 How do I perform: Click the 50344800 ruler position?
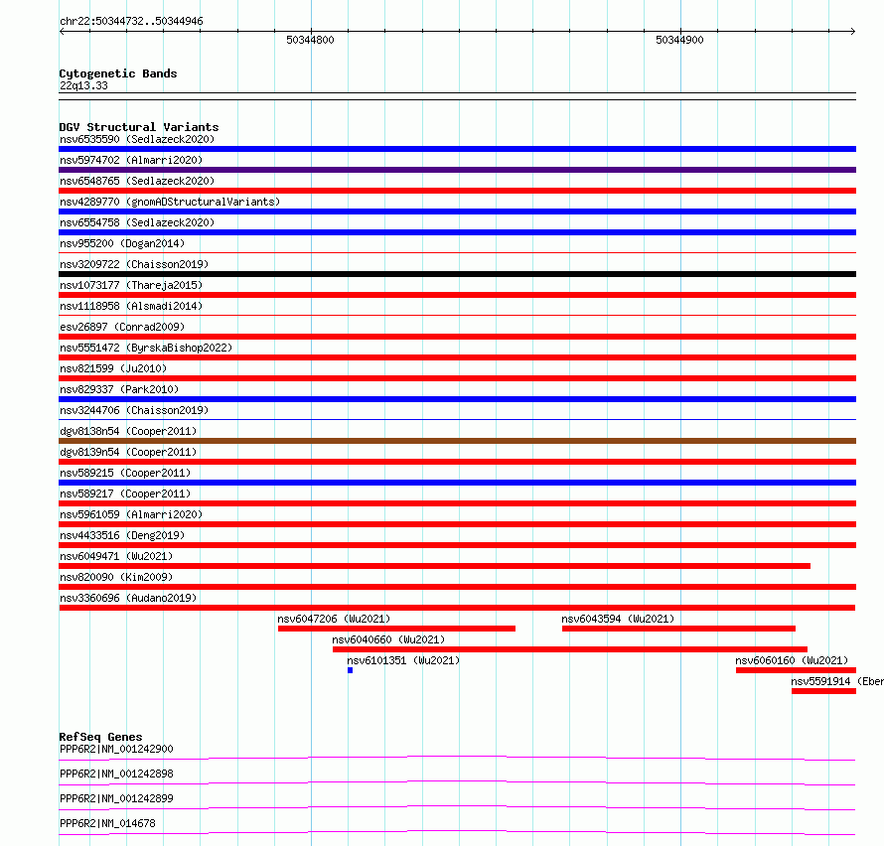point(310,40)
